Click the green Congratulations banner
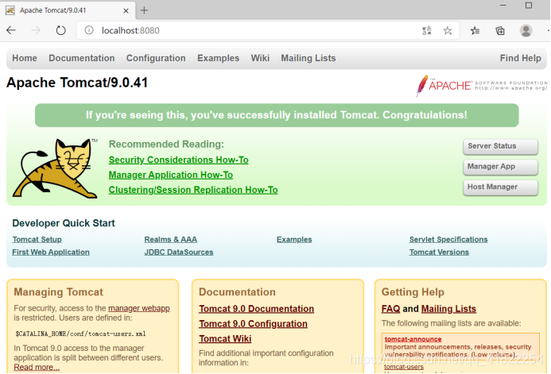 click(277, 115)
